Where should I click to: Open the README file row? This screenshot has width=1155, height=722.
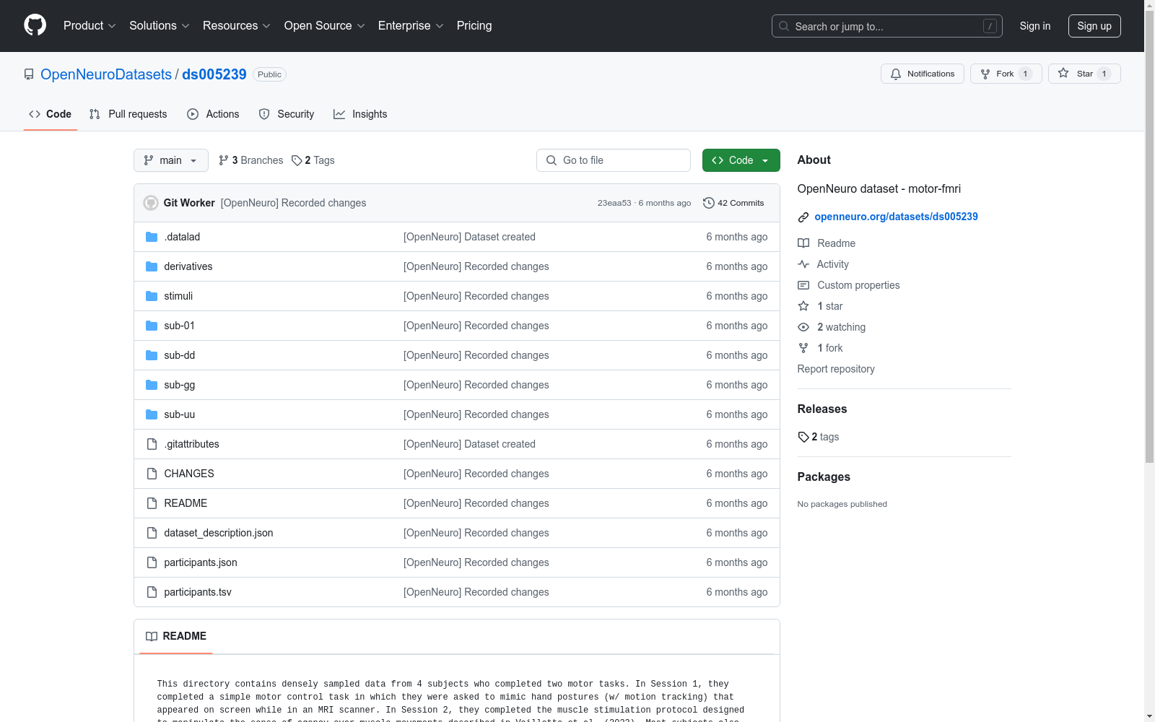tap(457, 503)
